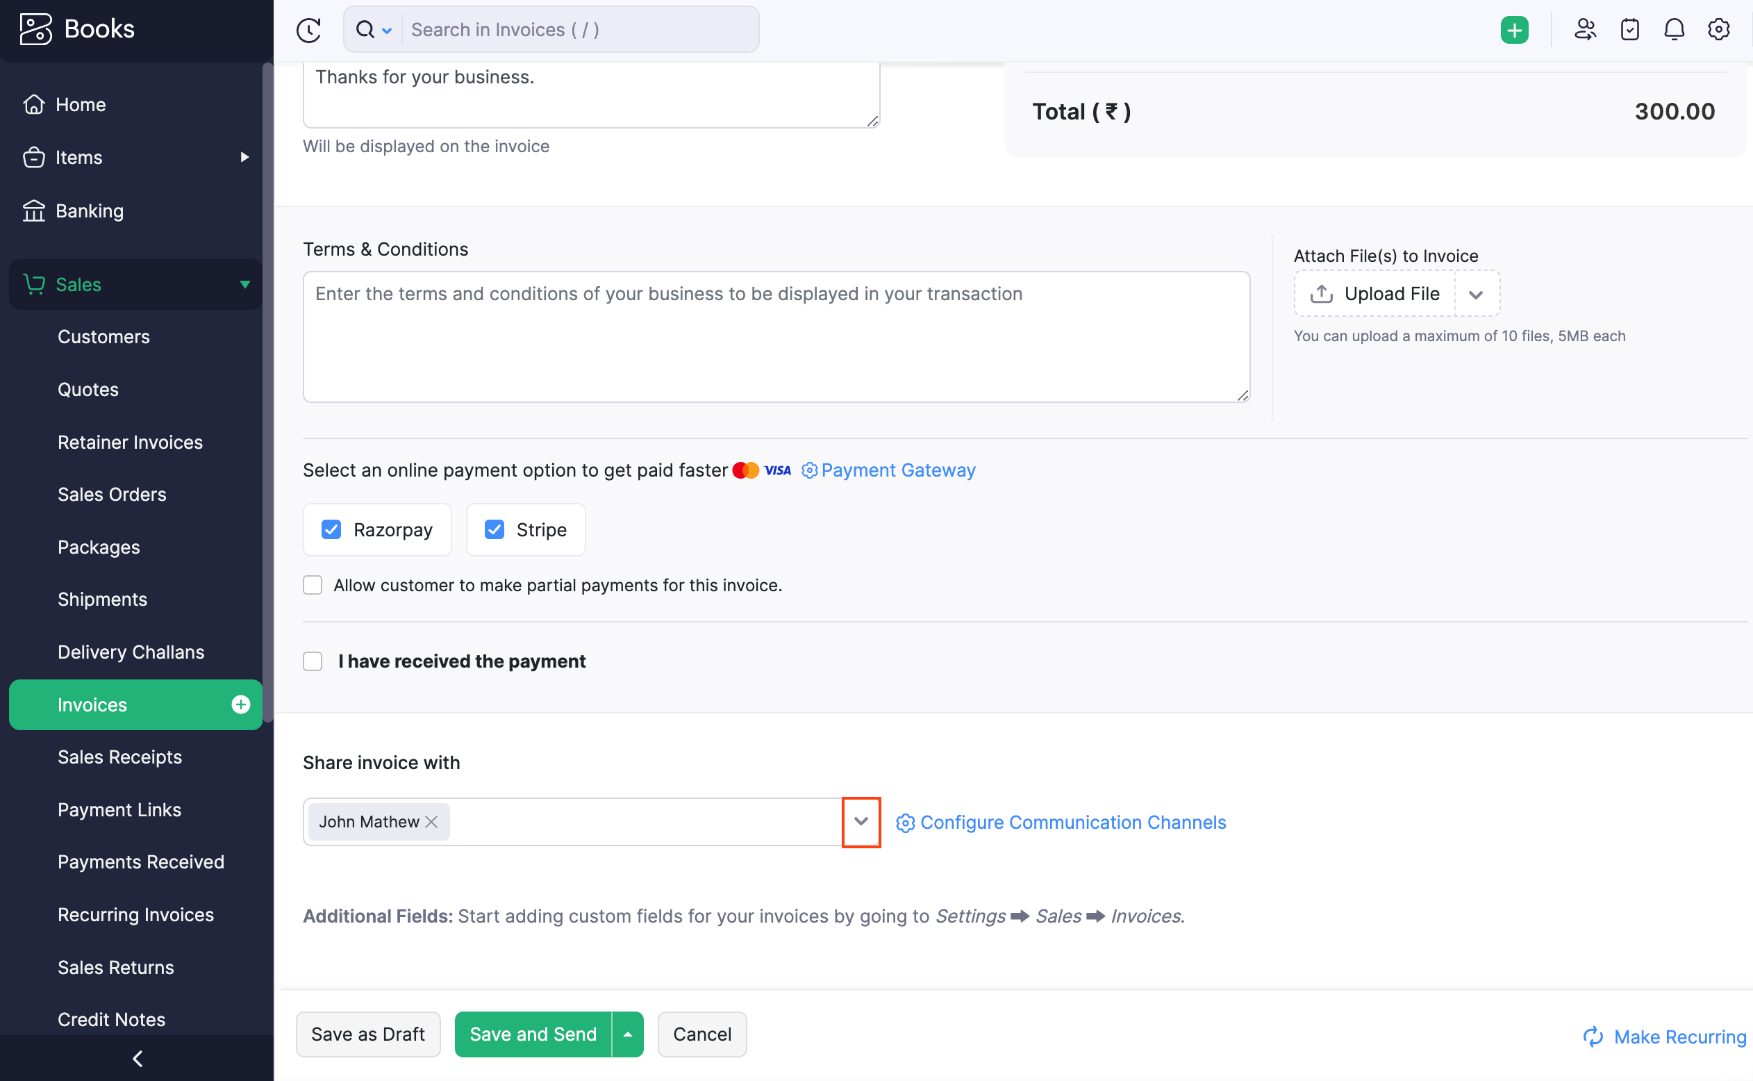Viewport: 1753px width, 1081px height.
Task: Open the notifications bell
Action: (1674, 29)
